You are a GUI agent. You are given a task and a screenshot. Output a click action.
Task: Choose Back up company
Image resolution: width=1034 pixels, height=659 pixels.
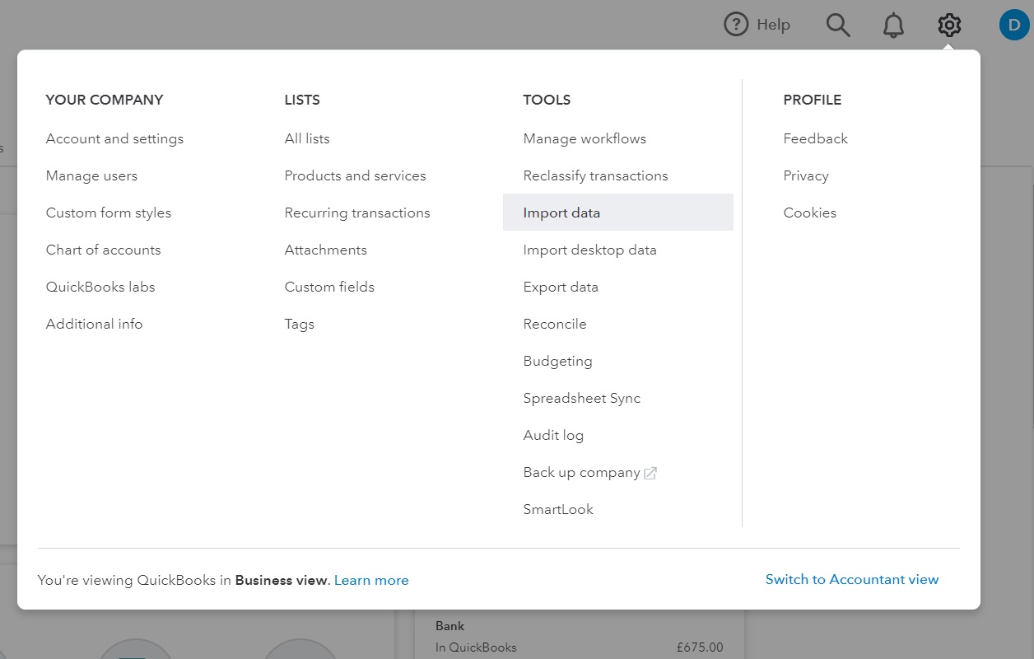581,472
